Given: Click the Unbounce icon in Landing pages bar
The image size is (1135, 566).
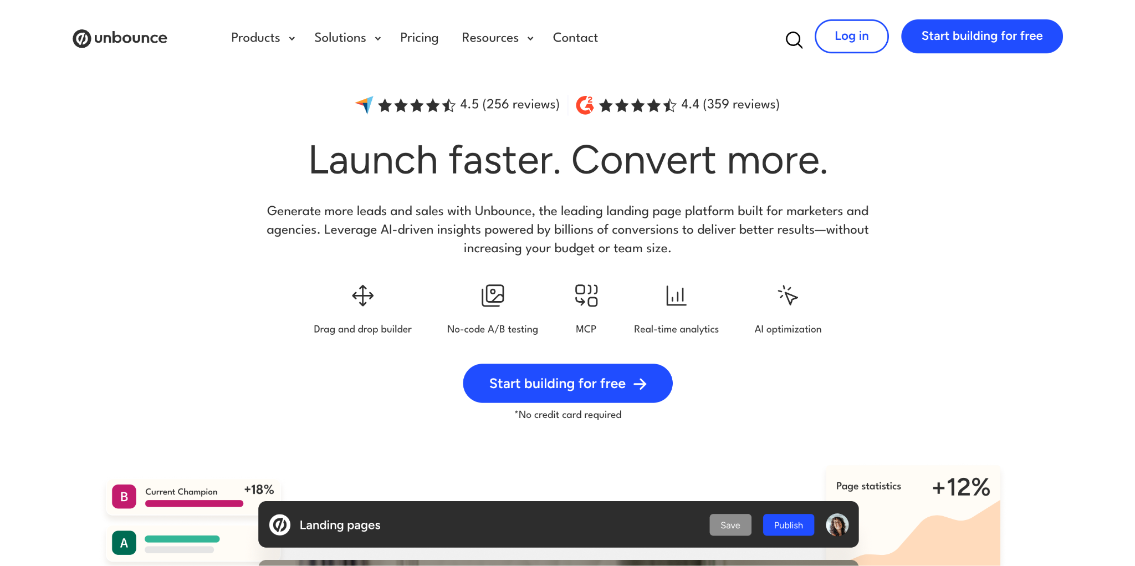Looking at the screenshot, I should tap(280, 524).
